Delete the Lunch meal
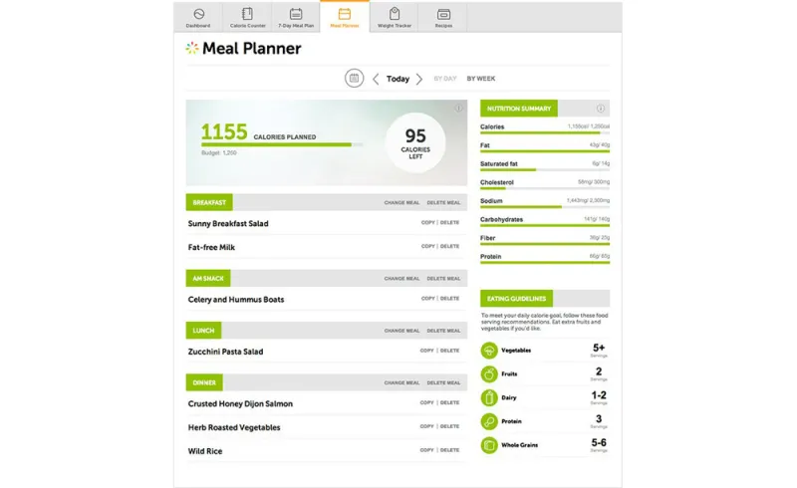The width and height of the screenshot is (797, 488). coord(443,331)
